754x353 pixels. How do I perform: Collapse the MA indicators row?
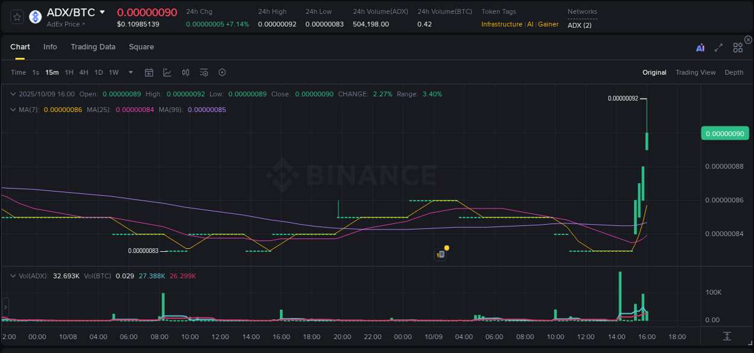(x=12, y=110)
